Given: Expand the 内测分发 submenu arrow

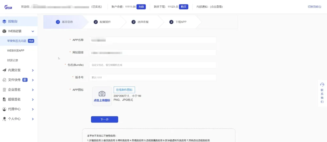Looking at the screenshot, I should coord(33,70).
